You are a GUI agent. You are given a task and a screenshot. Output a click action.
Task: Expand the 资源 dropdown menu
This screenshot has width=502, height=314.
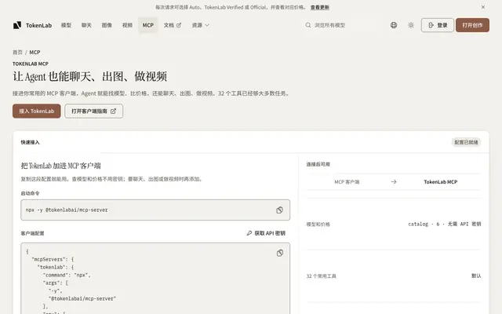tap(201, 25)
